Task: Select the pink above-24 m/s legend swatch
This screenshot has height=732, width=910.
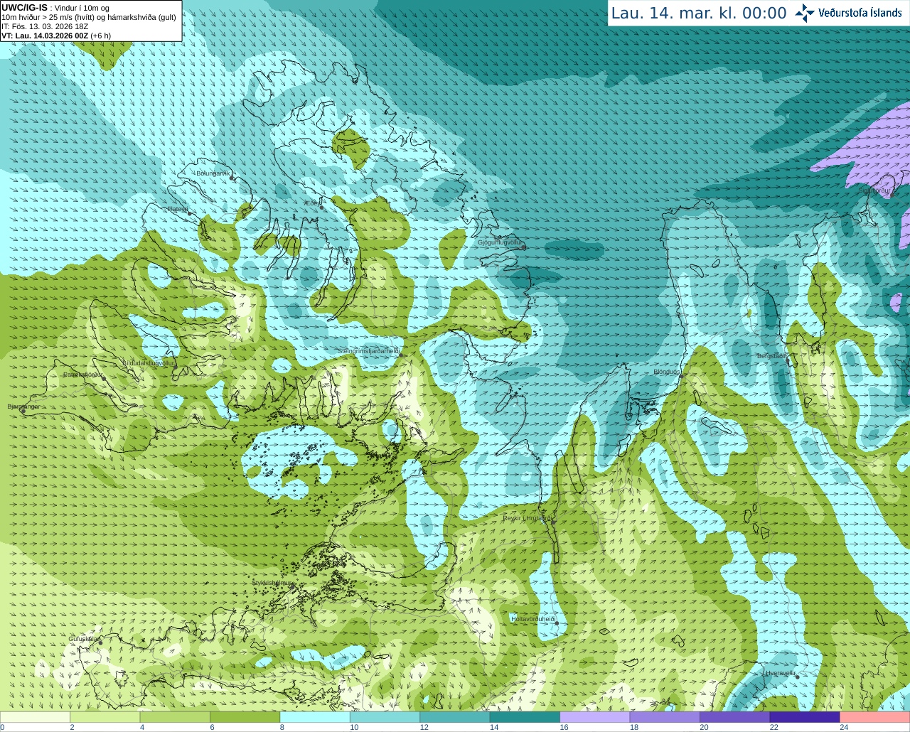Action: coord(875,716)
